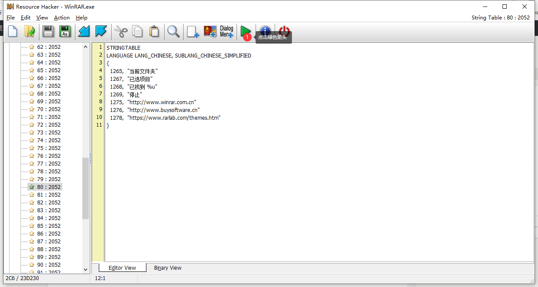Open Find text with the magnifier icon
The height and width of the screenshot is (287, 538).
[173, 32]
